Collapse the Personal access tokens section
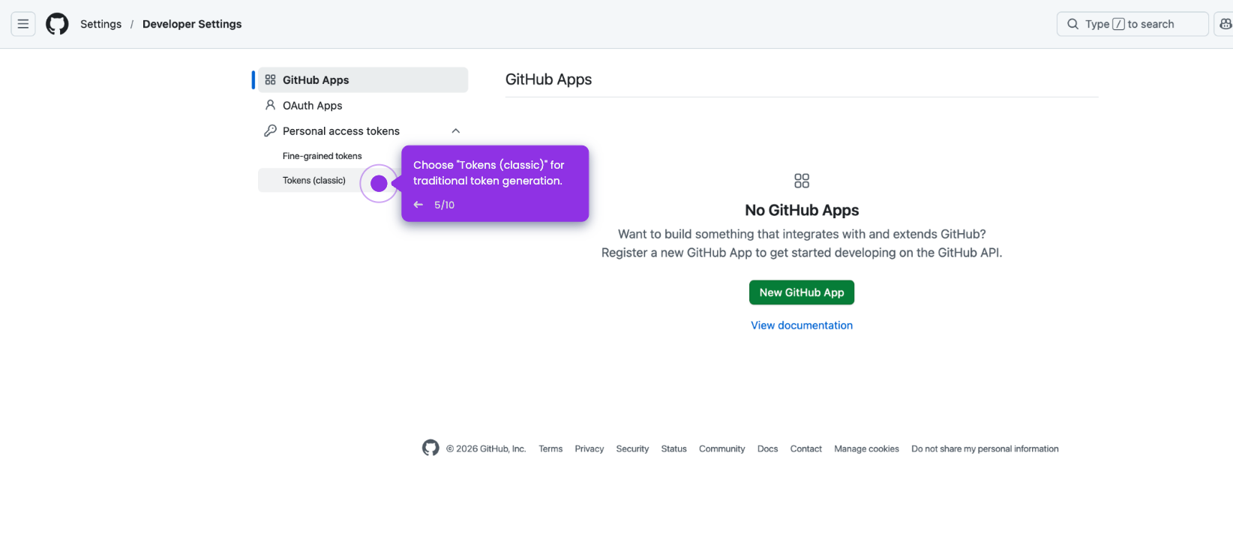Image resolution: width=1233 pixels, height=546 pixels. [456, 130]
